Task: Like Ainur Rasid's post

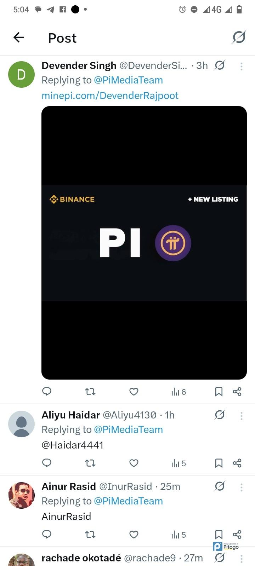Action: [x=134, y=535]
